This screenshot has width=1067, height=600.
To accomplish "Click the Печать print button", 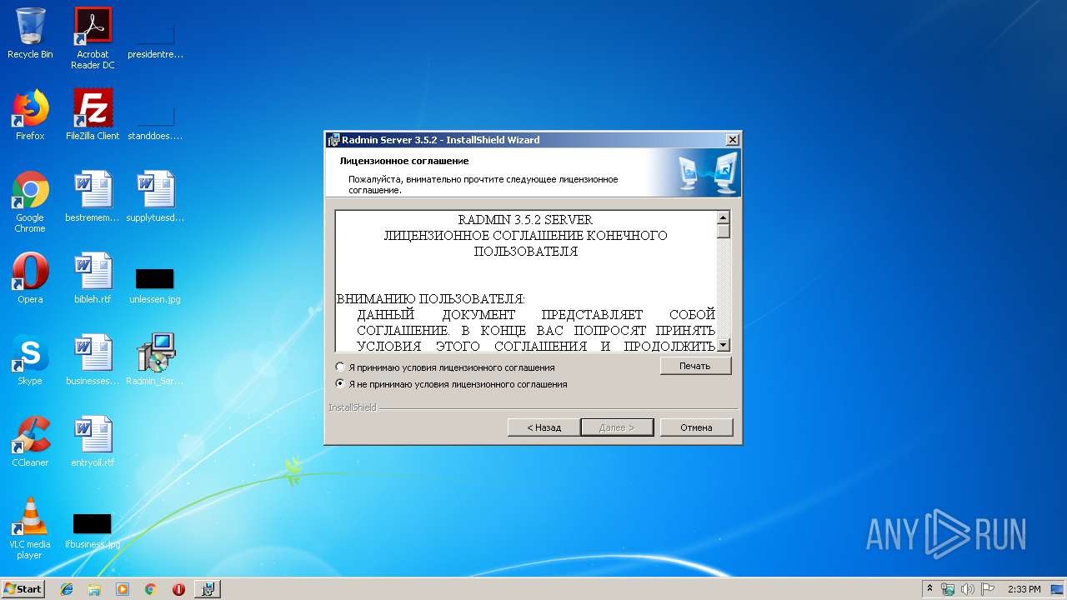I will 695,366.
